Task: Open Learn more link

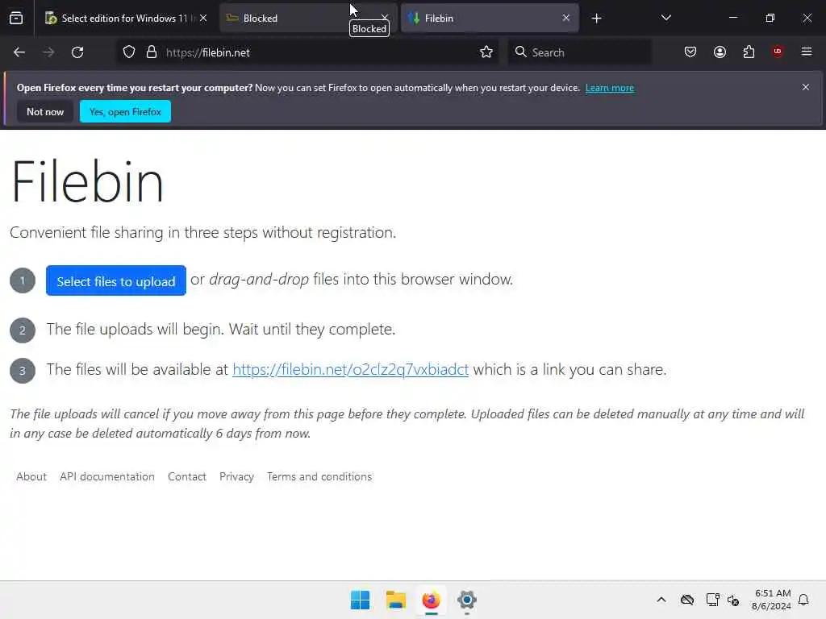Action: pos(610,88)
